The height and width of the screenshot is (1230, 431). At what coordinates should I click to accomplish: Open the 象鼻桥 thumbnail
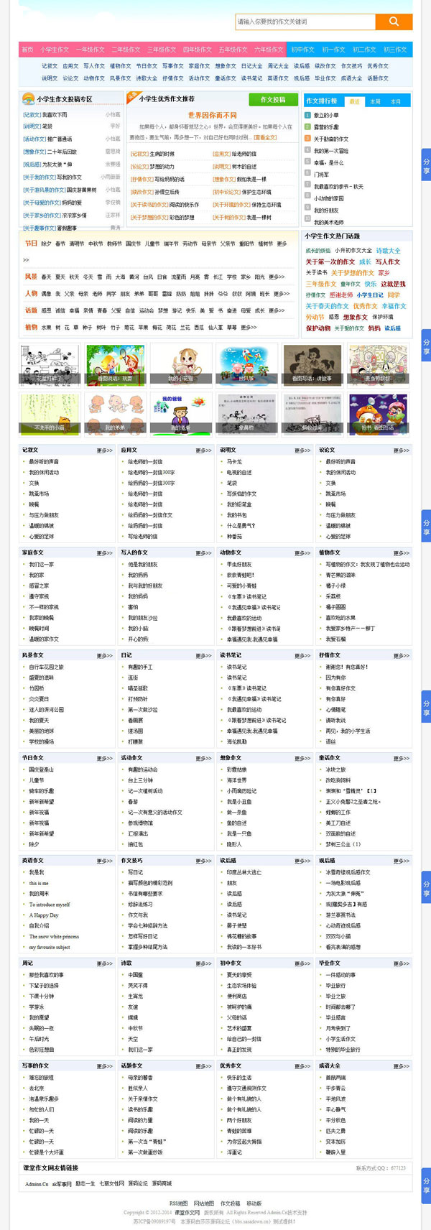tap(246, 414)
